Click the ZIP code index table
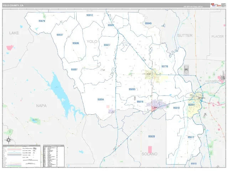228x171 pixels. coord(54,156)
